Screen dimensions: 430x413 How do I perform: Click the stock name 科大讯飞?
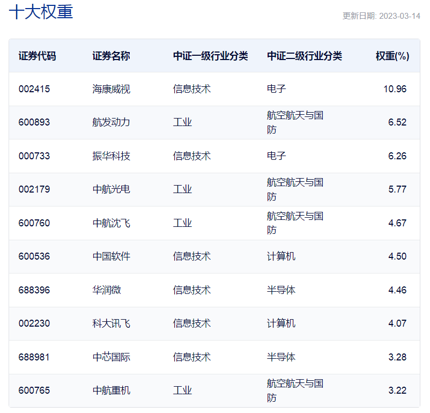111,323
